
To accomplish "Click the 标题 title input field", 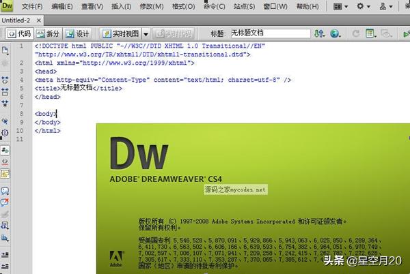I will (x=271, y=33).
